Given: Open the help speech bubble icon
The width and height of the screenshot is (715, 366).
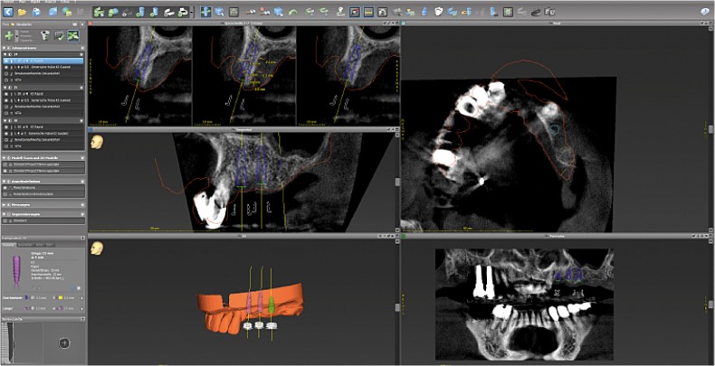Looking at the screenshot, I should tap(705, 12).
